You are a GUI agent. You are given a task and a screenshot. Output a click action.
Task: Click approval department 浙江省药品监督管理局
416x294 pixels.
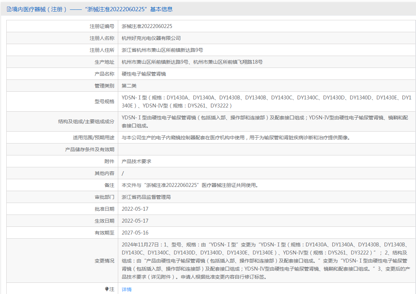point(146,197)
